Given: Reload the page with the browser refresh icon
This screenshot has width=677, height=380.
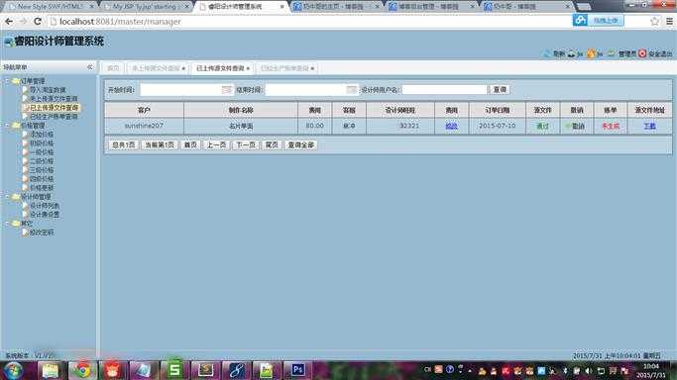Looking at the screenshot, I should [x=38, y=21].
